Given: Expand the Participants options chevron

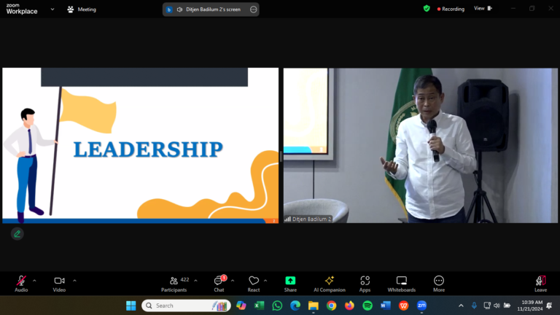Looking at the screenshot, I should pyautogui.click(x=195, y=280).
